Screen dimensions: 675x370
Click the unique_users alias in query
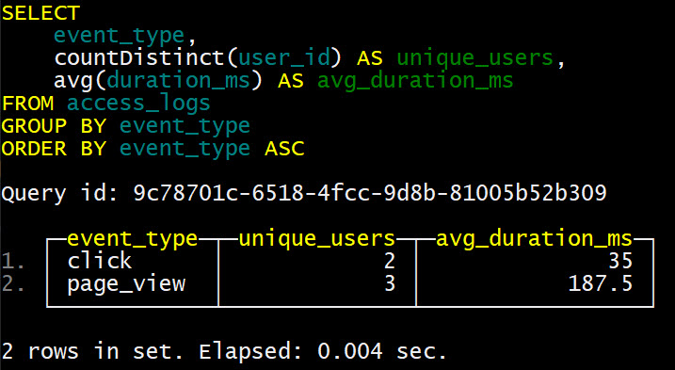click(x=474, y=58)
